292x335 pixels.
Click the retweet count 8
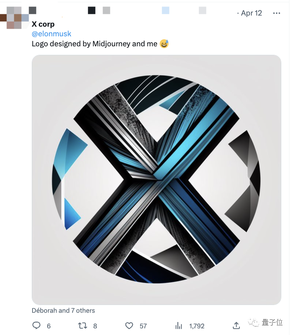[95, 326]
